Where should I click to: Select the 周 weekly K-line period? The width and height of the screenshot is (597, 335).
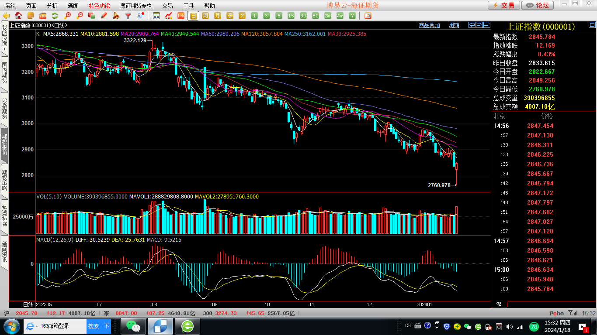click(205, 16)
